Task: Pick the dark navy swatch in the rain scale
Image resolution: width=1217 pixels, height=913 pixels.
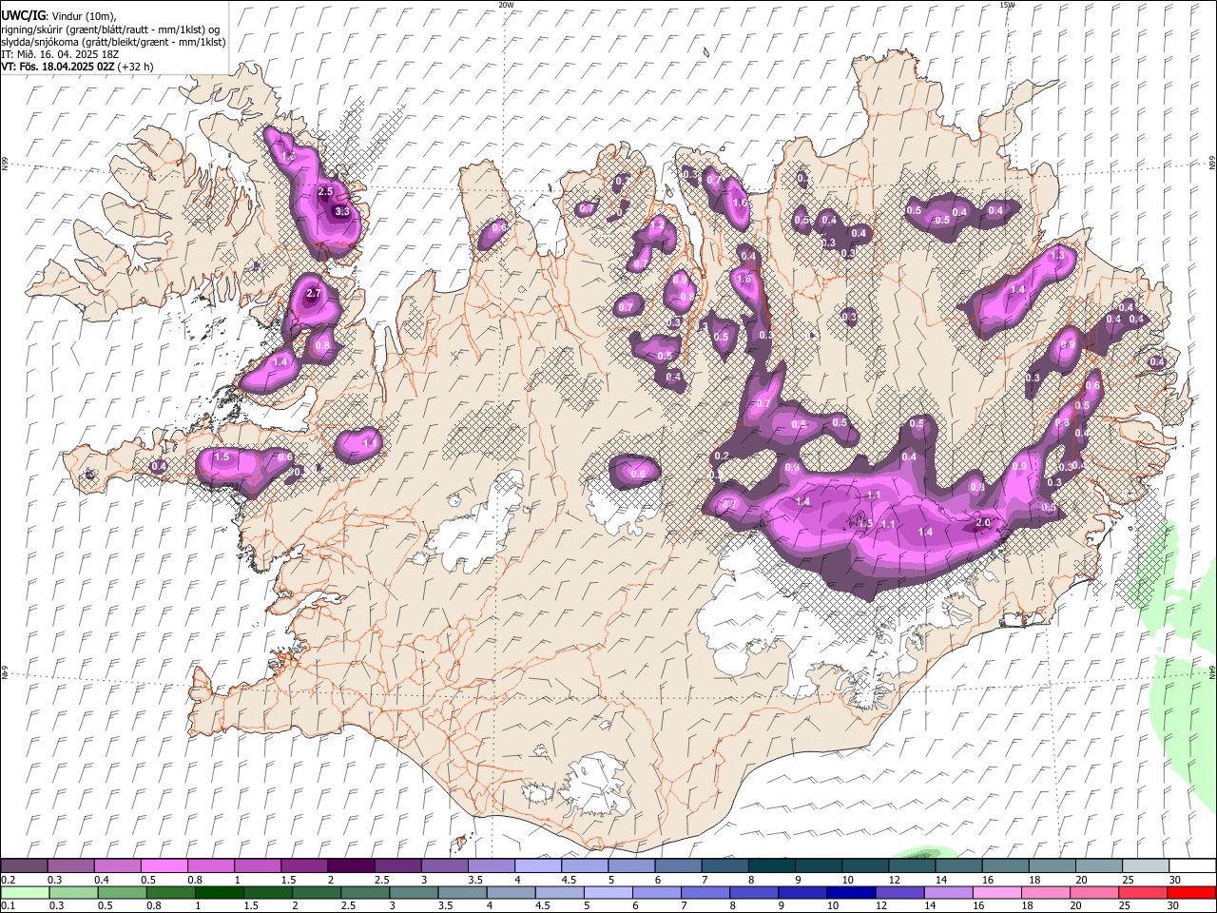Action: (849, 893)
